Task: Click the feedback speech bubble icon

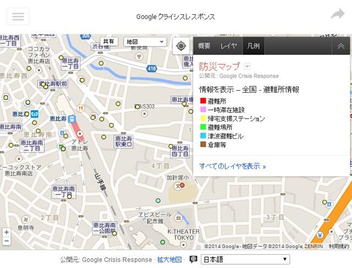Action: (x=193, y=259)
